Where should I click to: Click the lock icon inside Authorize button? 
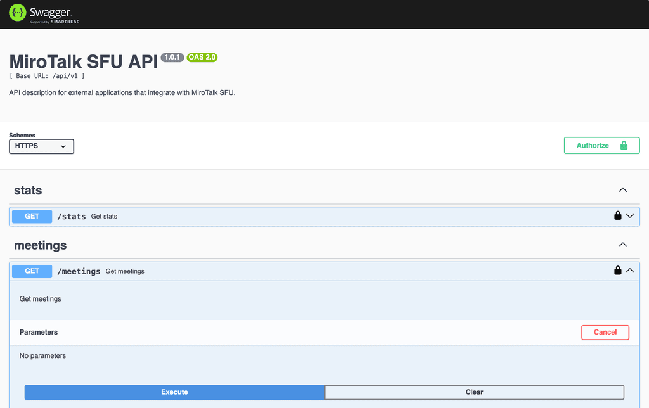[x=624, y=146]
